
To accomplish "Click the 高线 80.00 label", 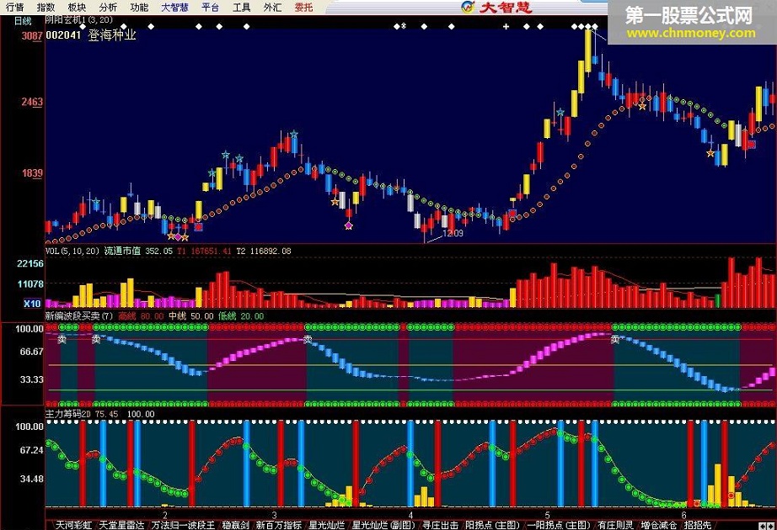I will click(141, 315).
